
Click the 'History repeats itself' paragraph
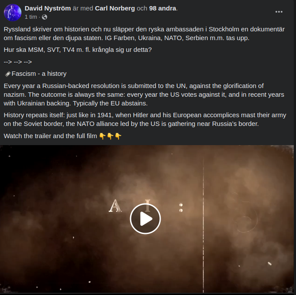(x=145, y=119)
